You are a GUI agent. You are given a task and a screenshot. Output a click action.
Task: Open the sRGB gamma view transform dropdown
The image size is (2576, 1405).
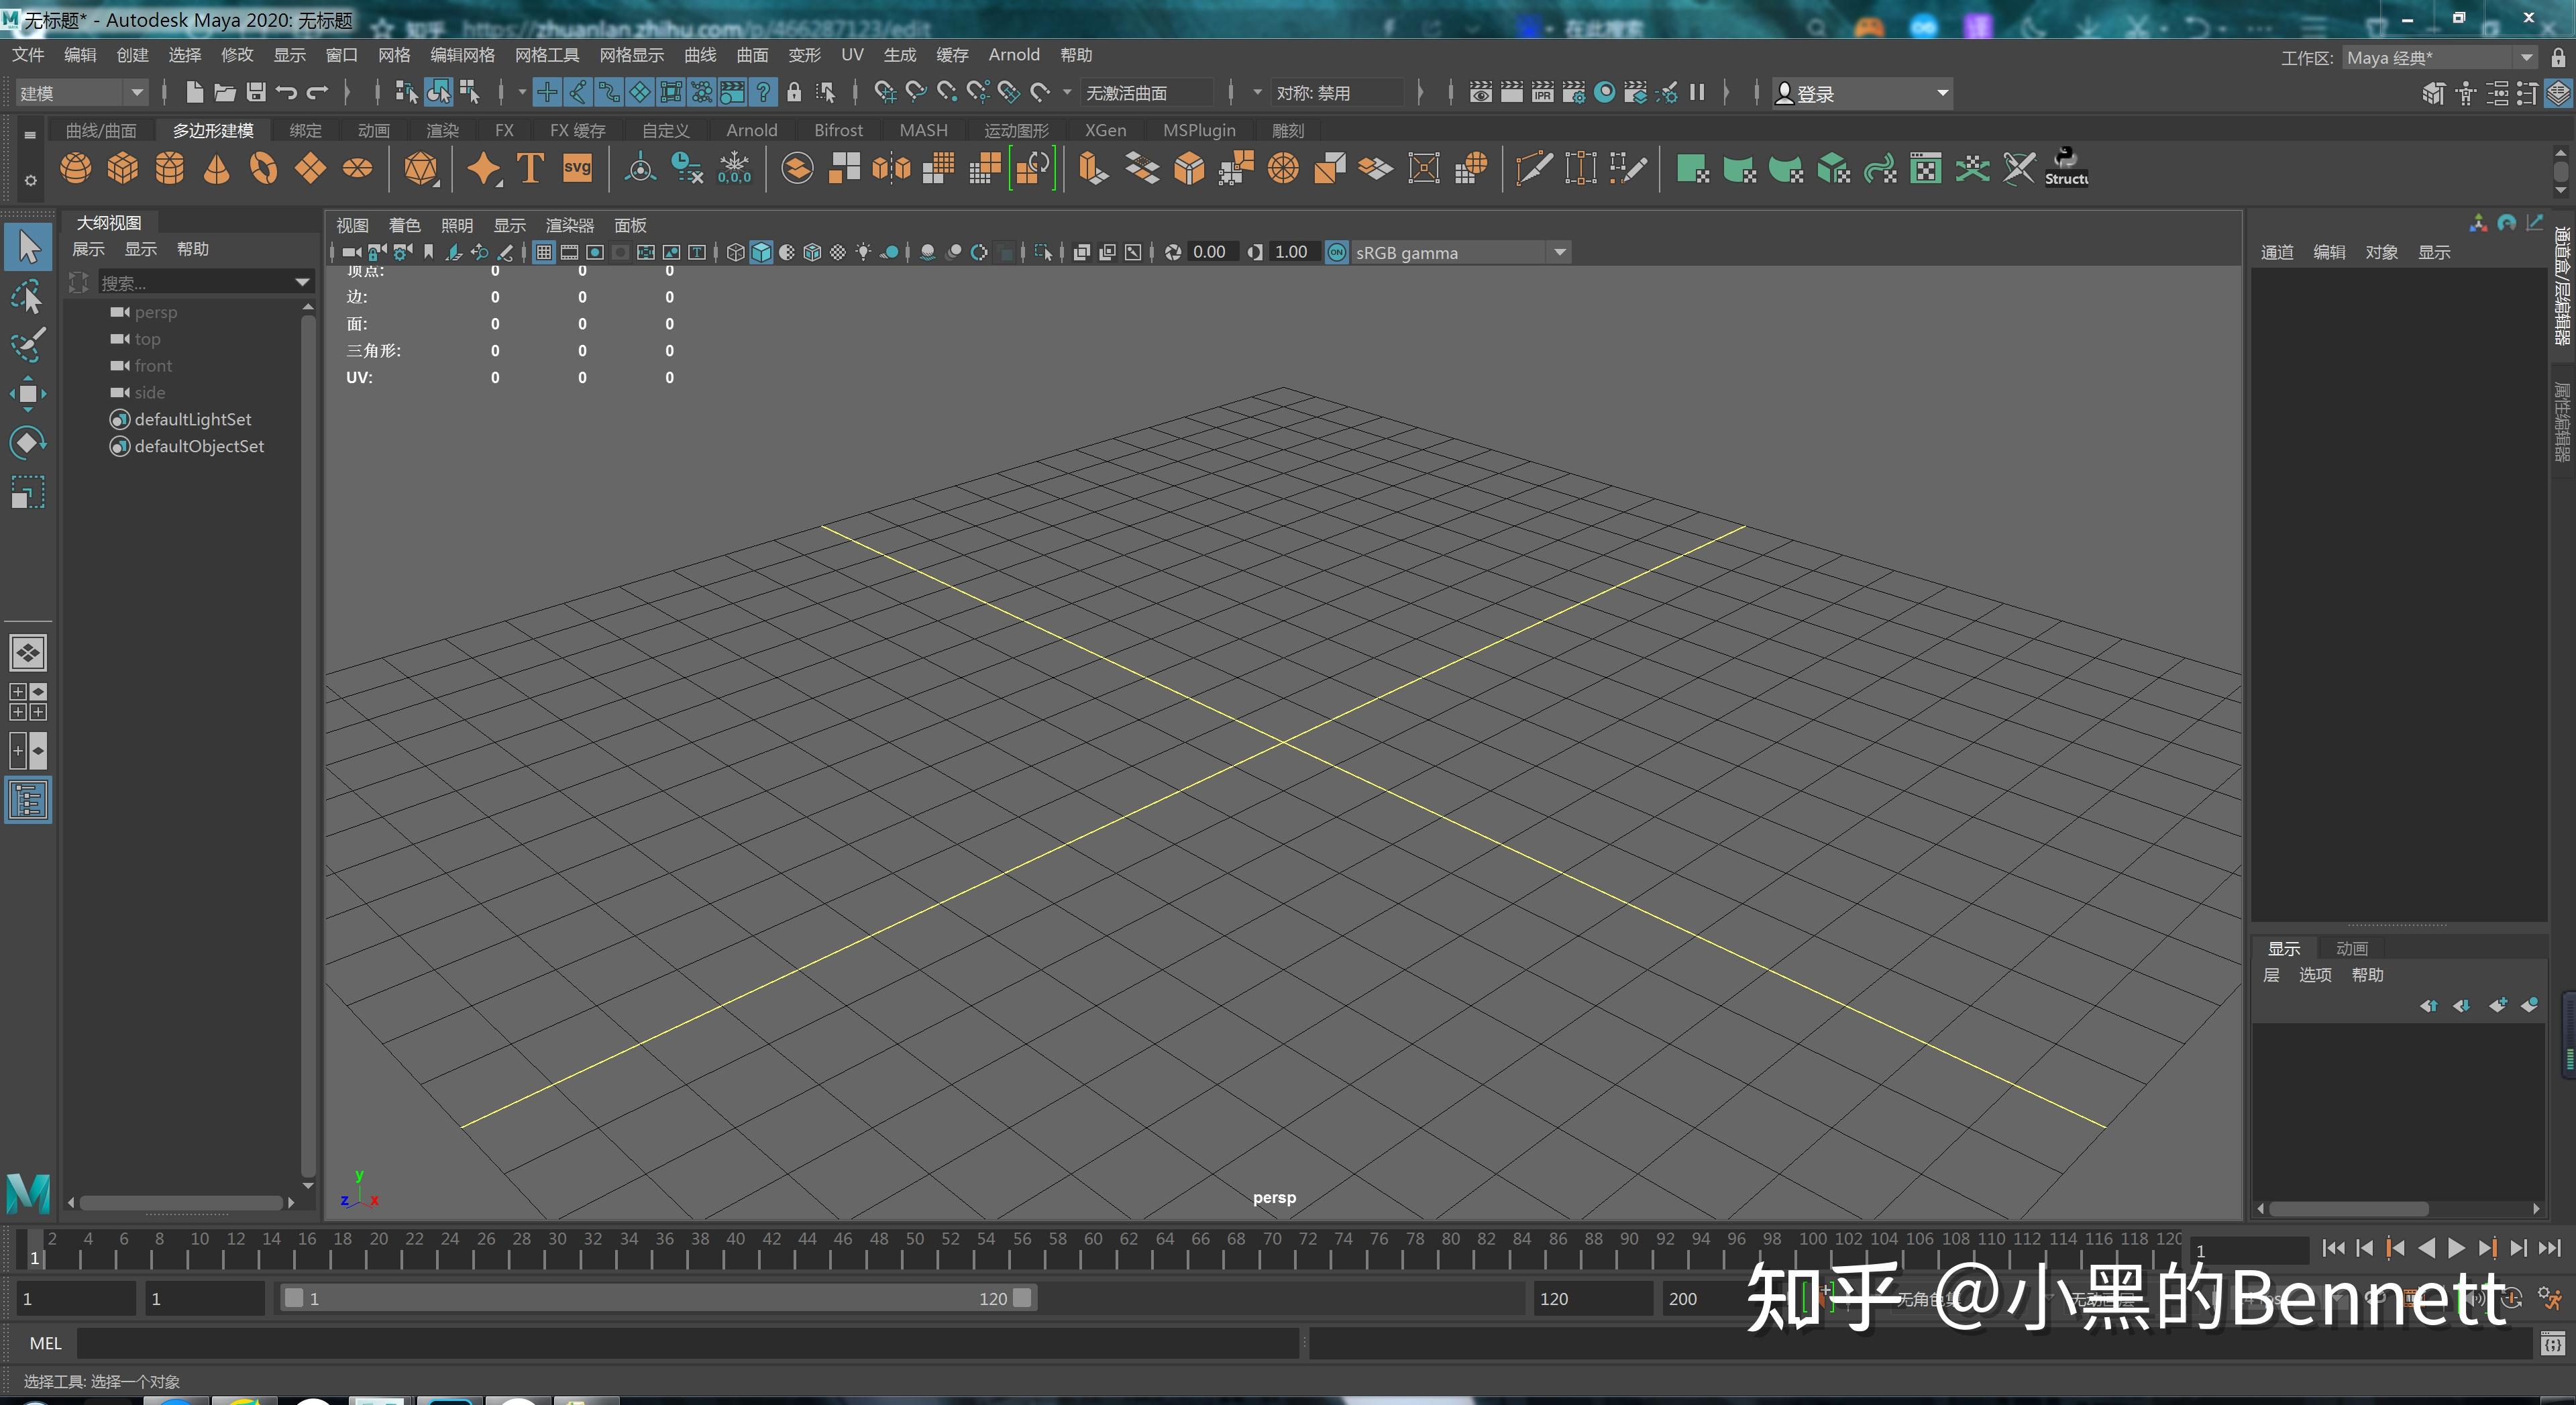coord(1460,252)
